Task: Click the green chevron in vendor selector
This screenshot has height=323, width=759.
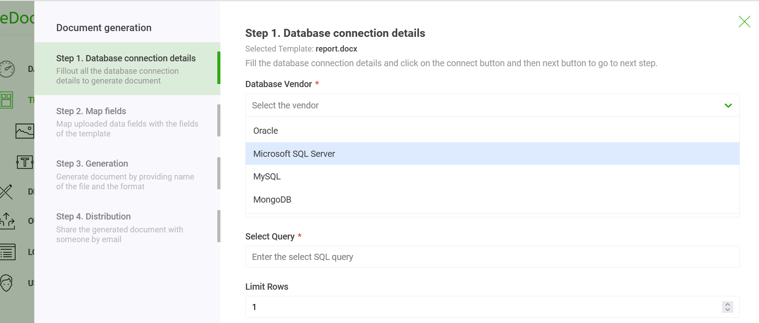Action: pyautogui.click(x=728, y=106)
